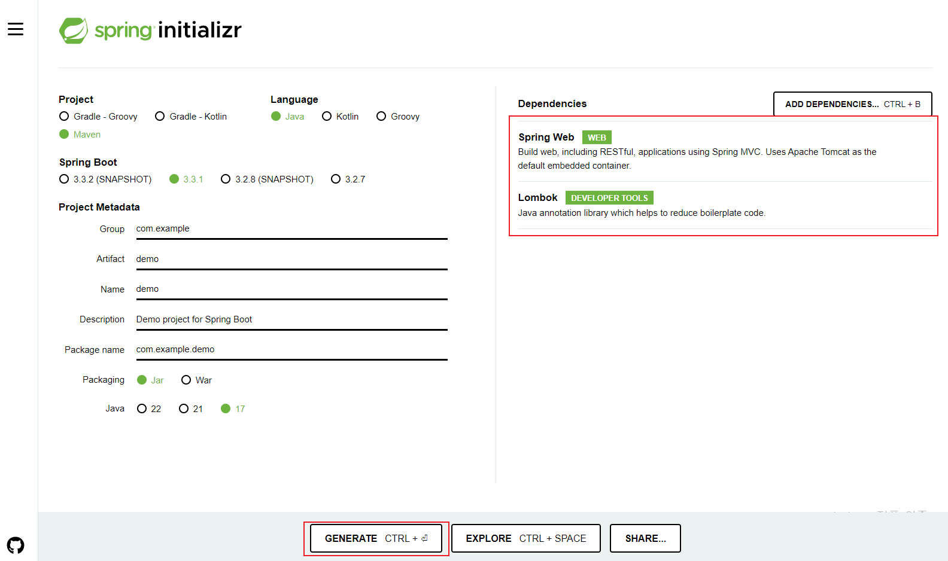Focus the Name input field

[292, 289]
